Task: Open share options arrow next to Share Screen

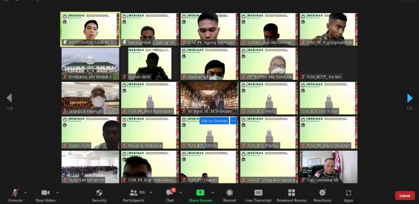Action: click(x=212, y=193)
